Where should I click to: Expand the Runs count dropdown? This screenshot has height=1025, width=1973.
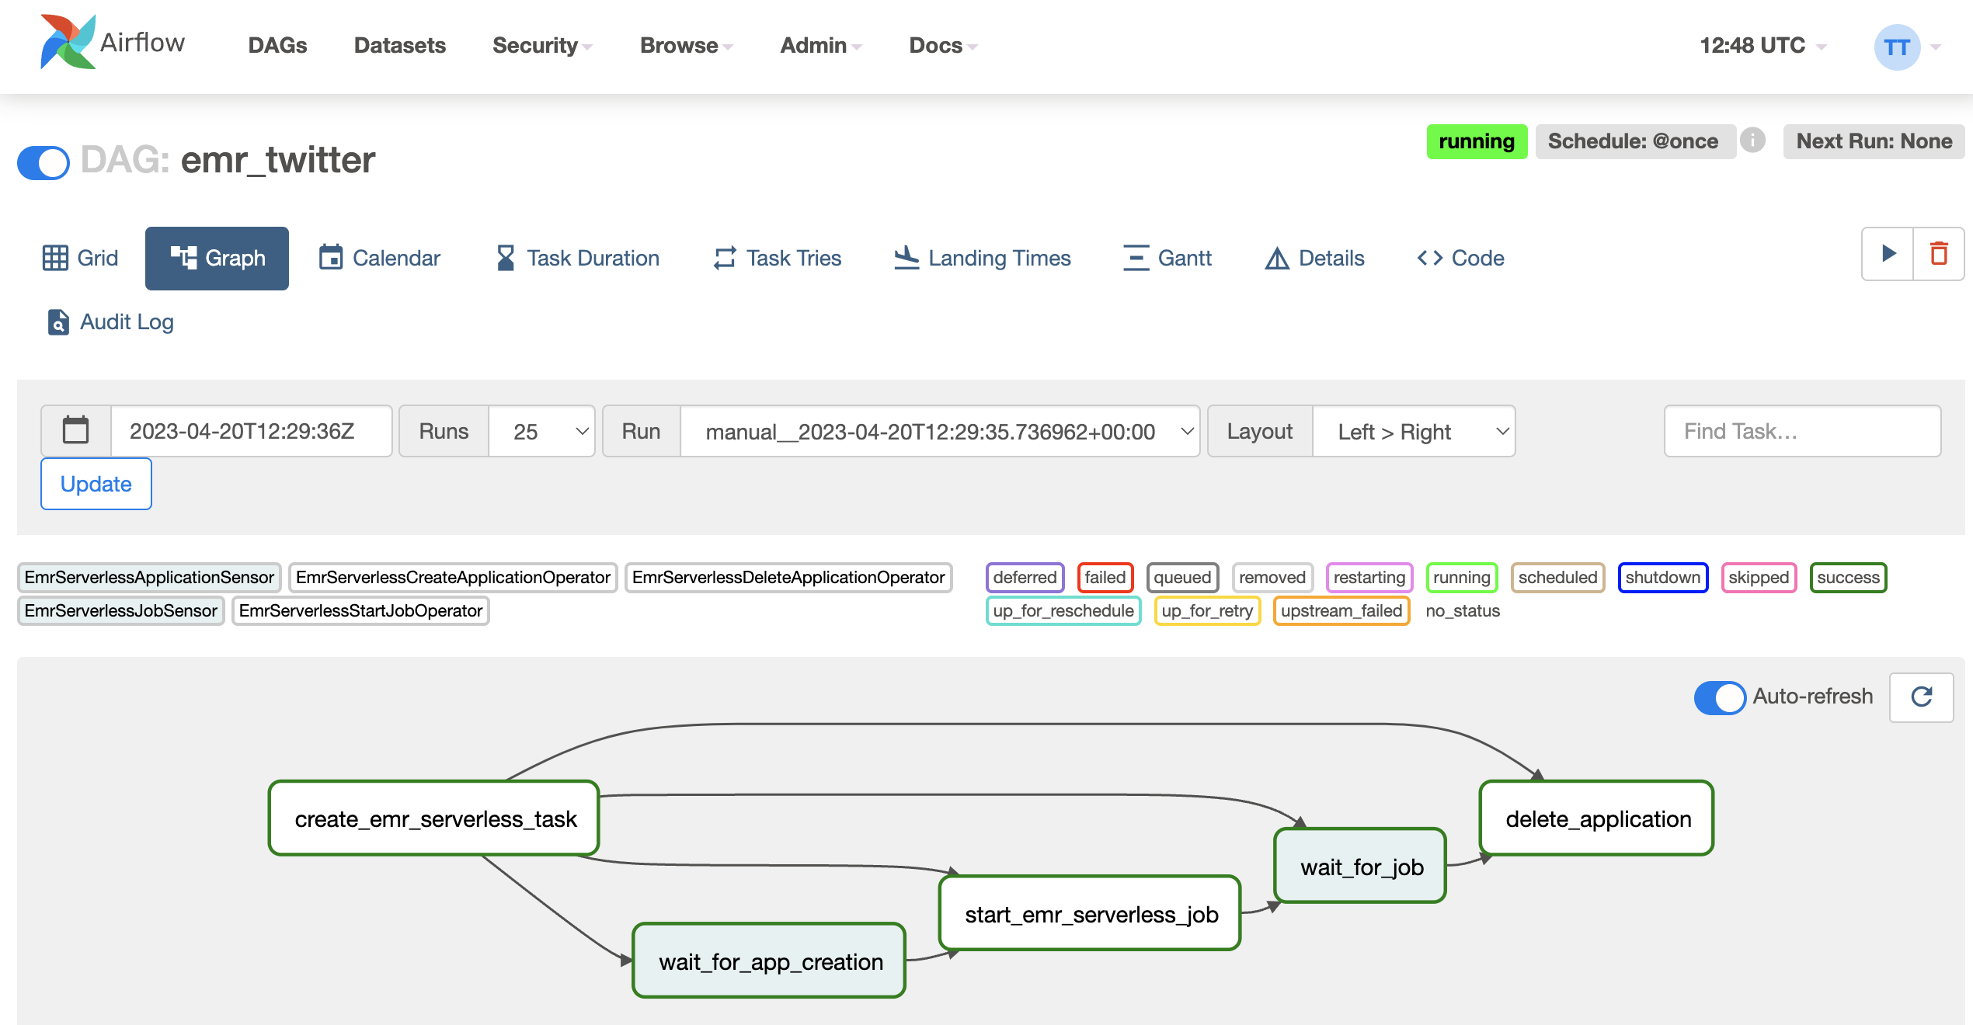pos(541,431)
